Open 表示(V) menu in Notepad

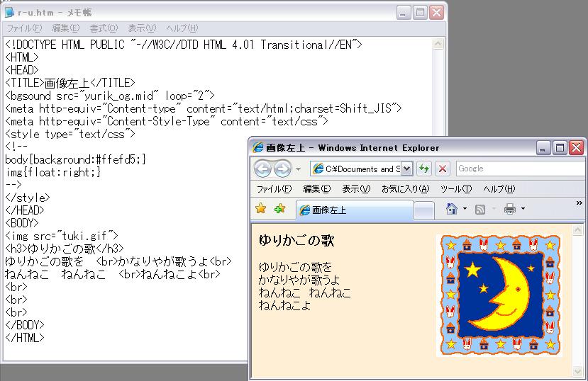tap(142, 28)
